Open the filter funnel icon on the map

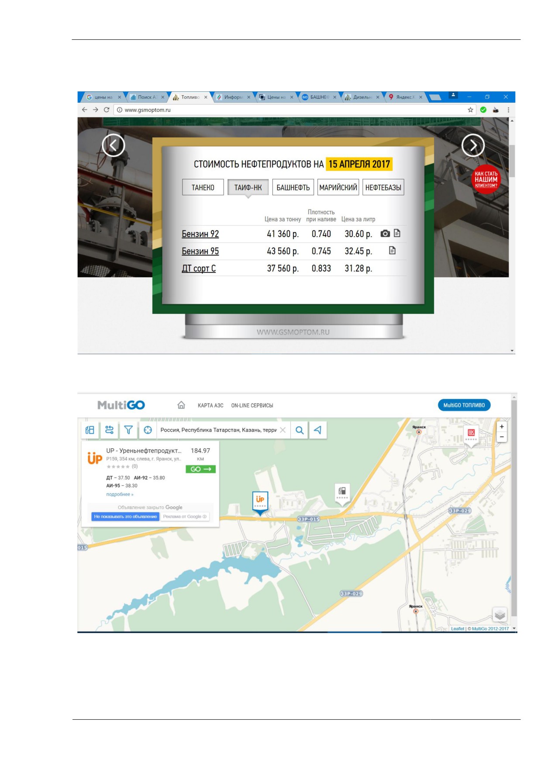coord(128,430)
